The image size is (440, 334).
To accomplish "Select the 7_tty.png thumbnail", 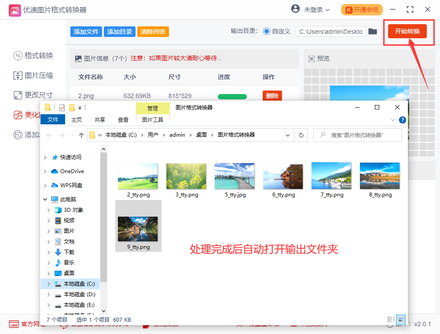I will click(331, 176).
